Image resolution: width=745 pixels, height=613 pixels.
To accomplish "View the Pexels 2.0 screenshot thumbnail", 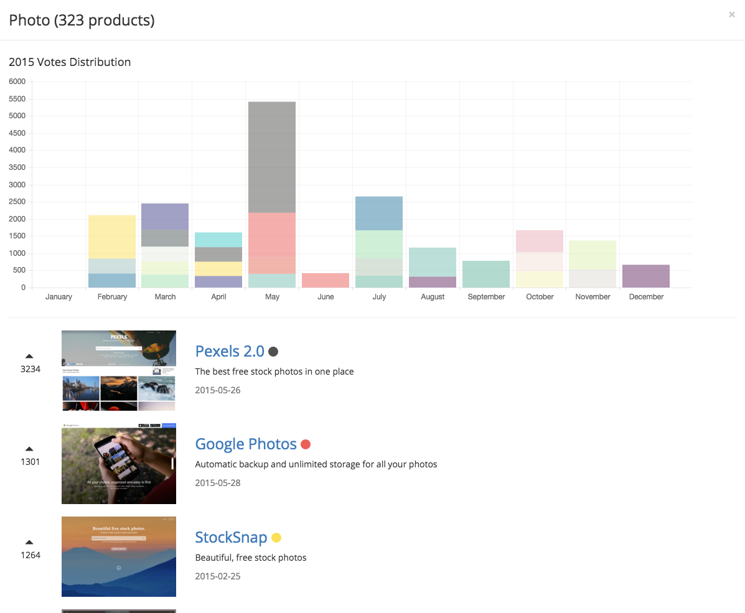I will click(x=119, y=371).
